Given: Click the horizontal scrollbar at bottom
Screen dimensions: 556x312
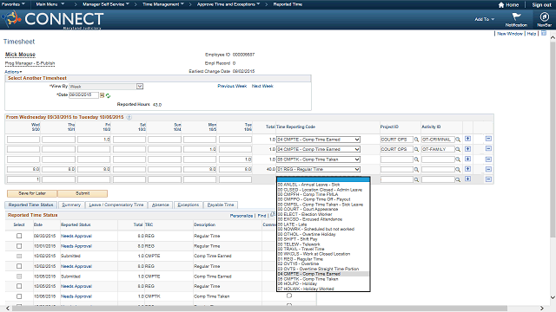Looking at the screenshot, I should click(260, 309).
